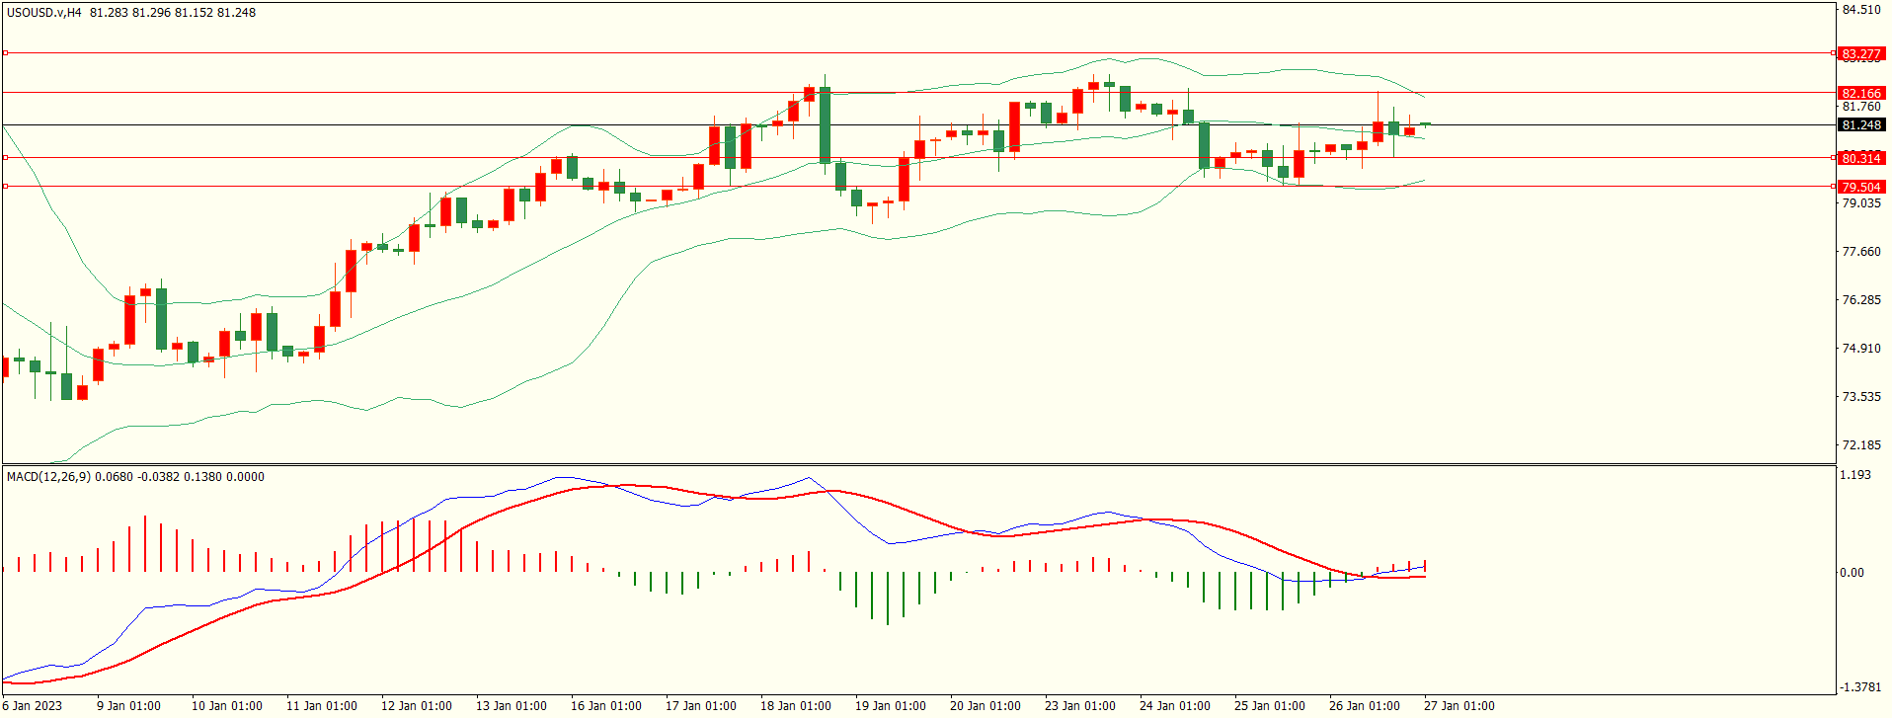Click the 24 Jan 01:00 time label
The image size is (1892, 718).
pyautogui.click(x=1174, y=706)
